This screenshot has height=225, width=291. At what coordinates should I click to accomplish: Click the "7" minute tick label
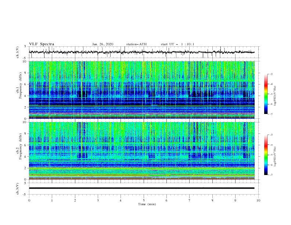point(190,200)
